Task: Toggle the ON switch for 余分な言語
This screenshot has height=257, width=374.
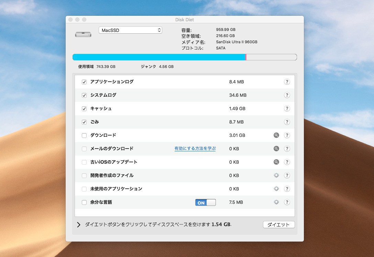Action: [x=205, y=202]
